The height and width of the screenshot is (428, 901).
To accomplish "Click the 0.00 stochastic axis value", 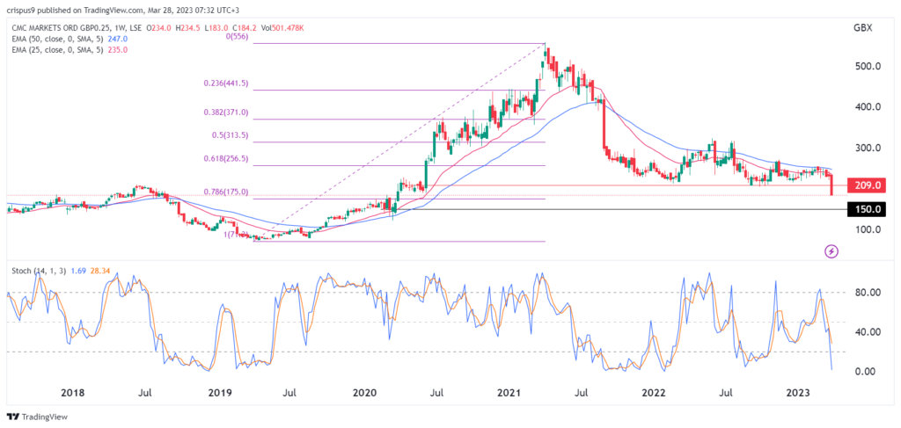I will click(x=866, y=372).
